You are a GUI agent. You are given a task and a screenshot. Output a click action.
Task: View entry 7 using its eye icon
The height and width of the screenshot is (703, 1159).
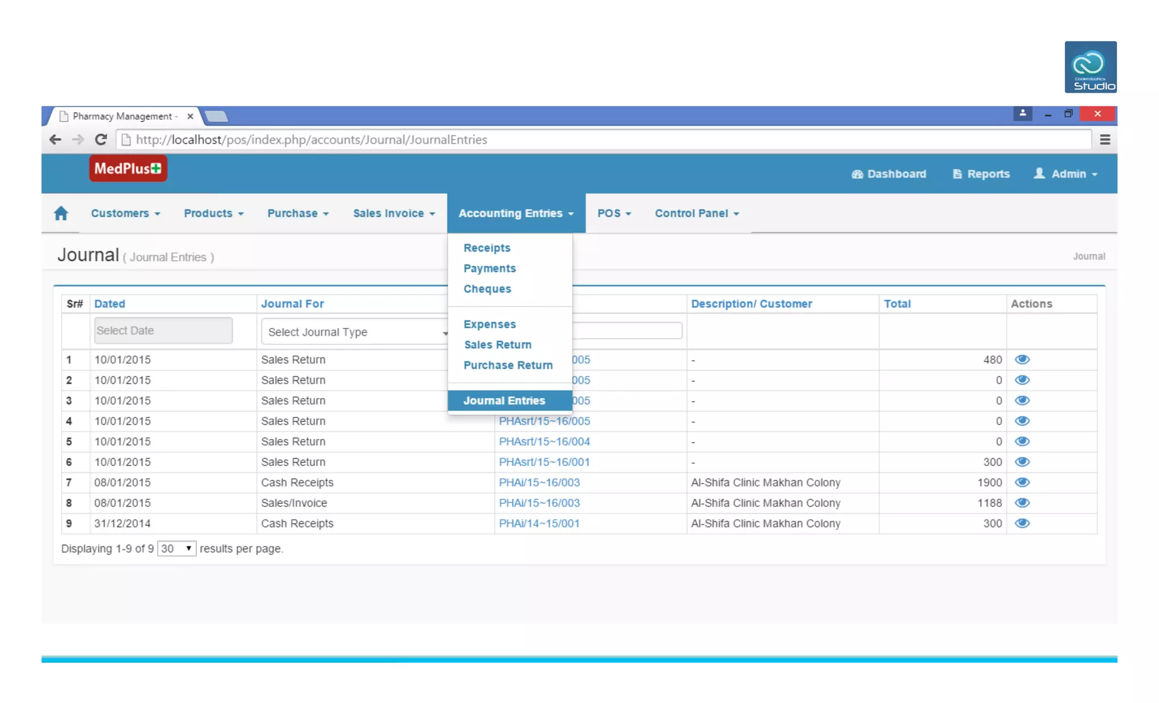pyautogui.click(x=1022, y=482)
